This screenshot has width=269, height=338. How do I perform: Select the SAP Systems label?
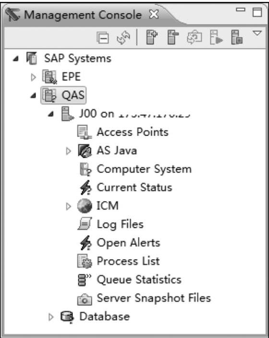(x=78, y=58)
